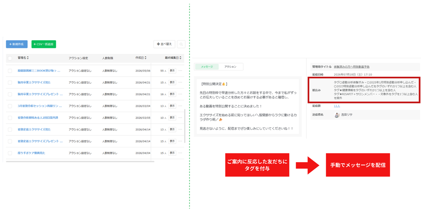Check the 猫背卒業エクササイズ見た row checkbox
Screen dimensions: 421x213
[10, 82]
